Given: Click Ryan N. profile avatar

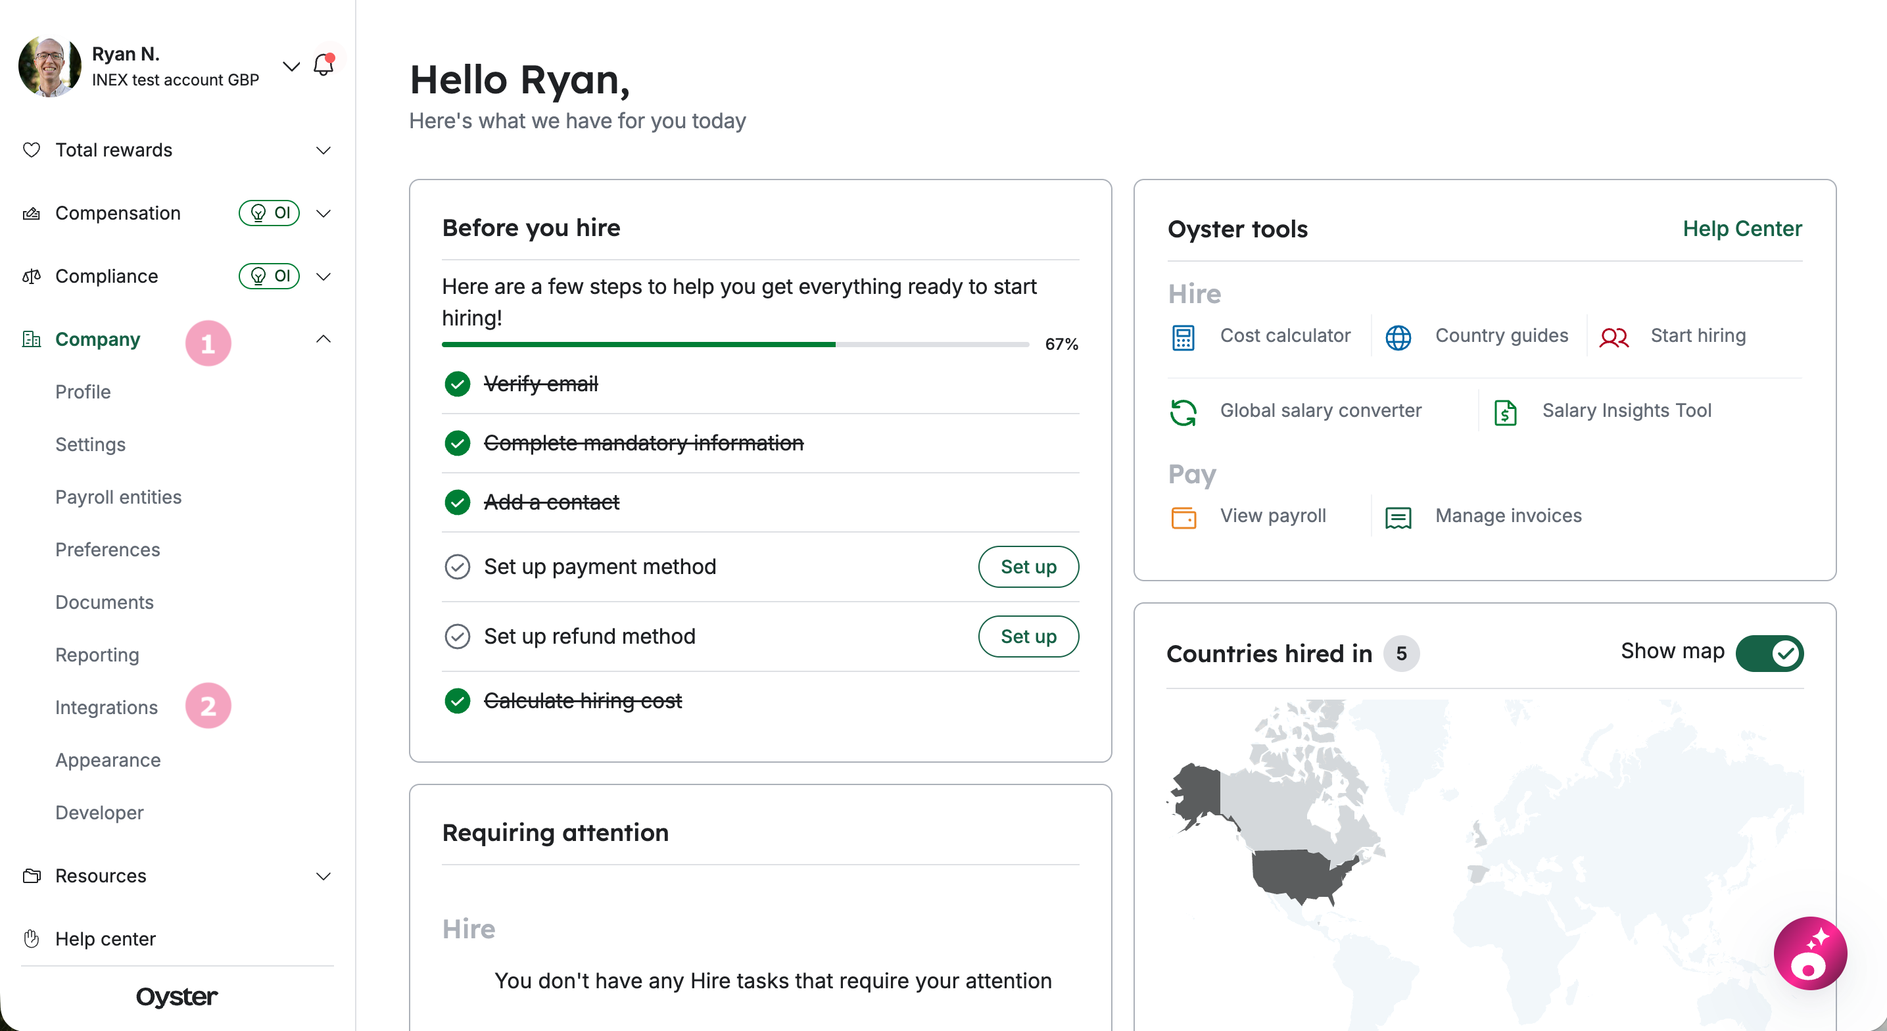Looking at the screenshot, I should coord(50,66).
